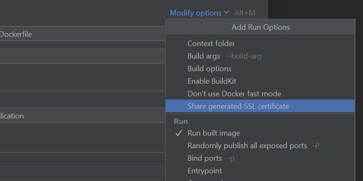Screen dimensions: 363x181
Task: Open the Modify options link
Action: (195, 13)
